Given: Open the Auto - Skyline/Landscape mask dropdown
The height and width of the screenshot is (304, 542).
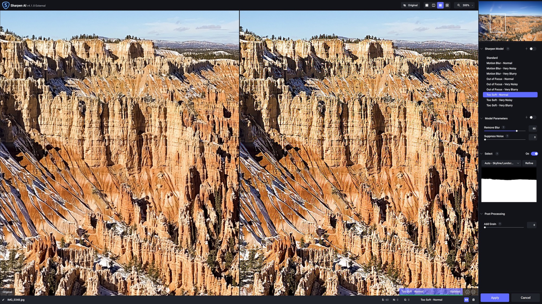Looking at the screenshot, I should [501, 163].
